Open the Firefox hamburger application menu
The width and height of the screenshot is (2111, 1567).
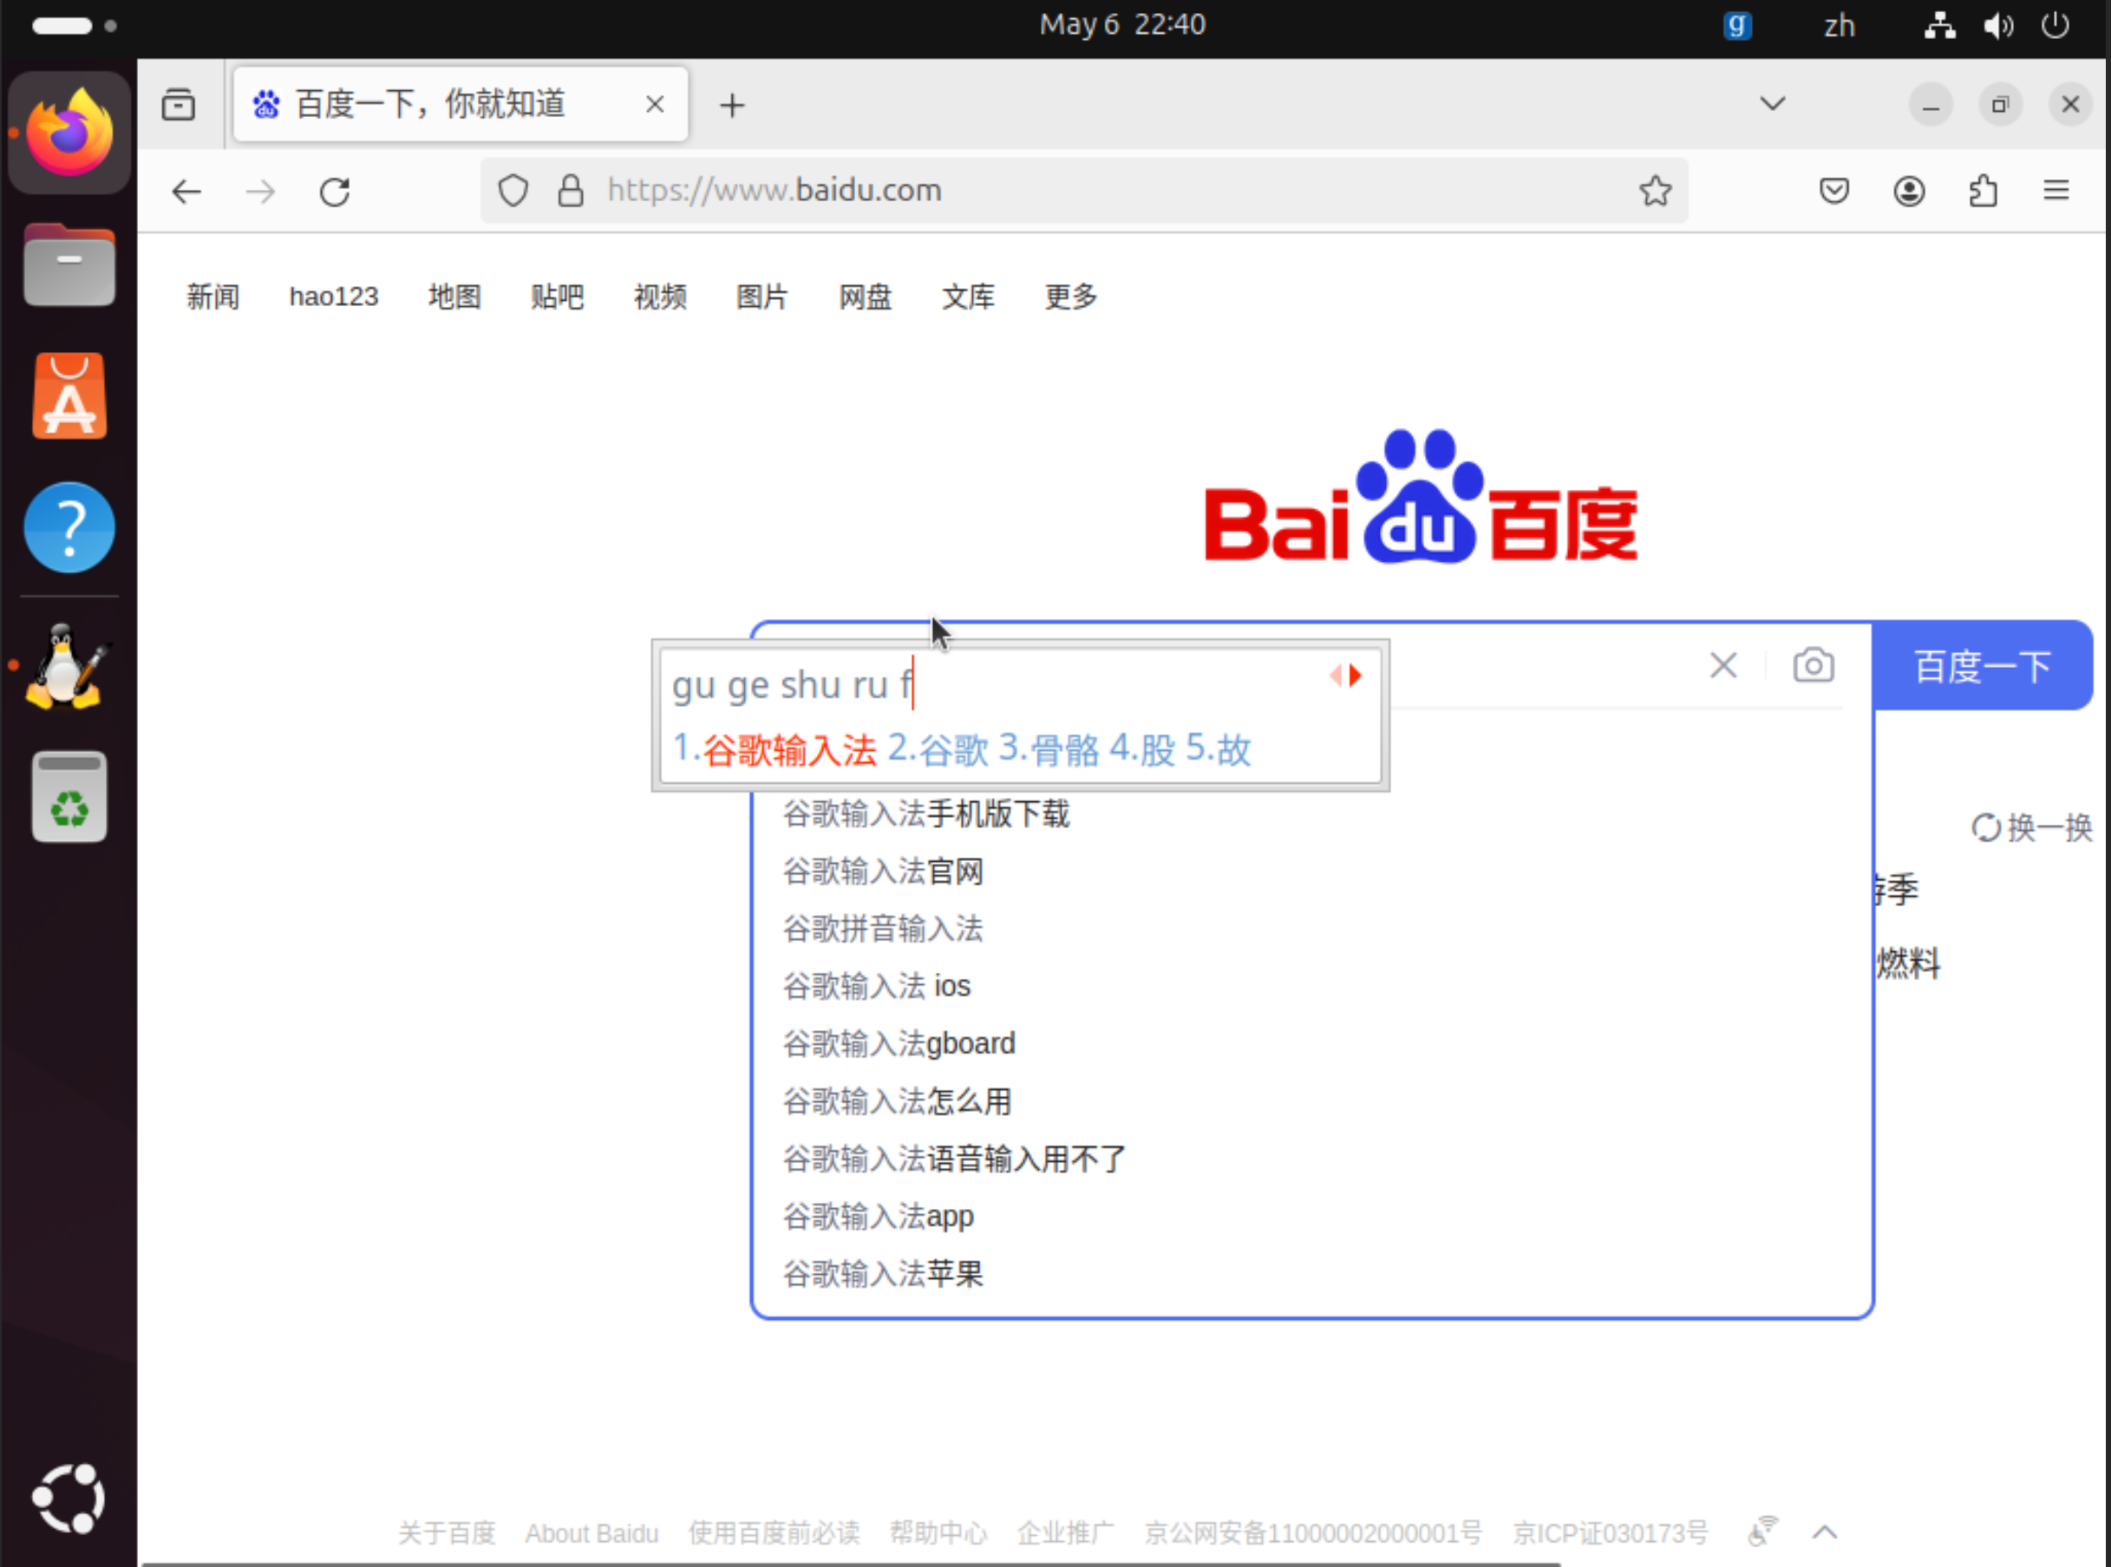[2056, 191]
